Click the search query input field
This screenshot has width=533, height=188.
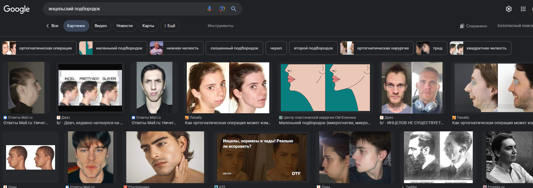(x=124, y=9)
